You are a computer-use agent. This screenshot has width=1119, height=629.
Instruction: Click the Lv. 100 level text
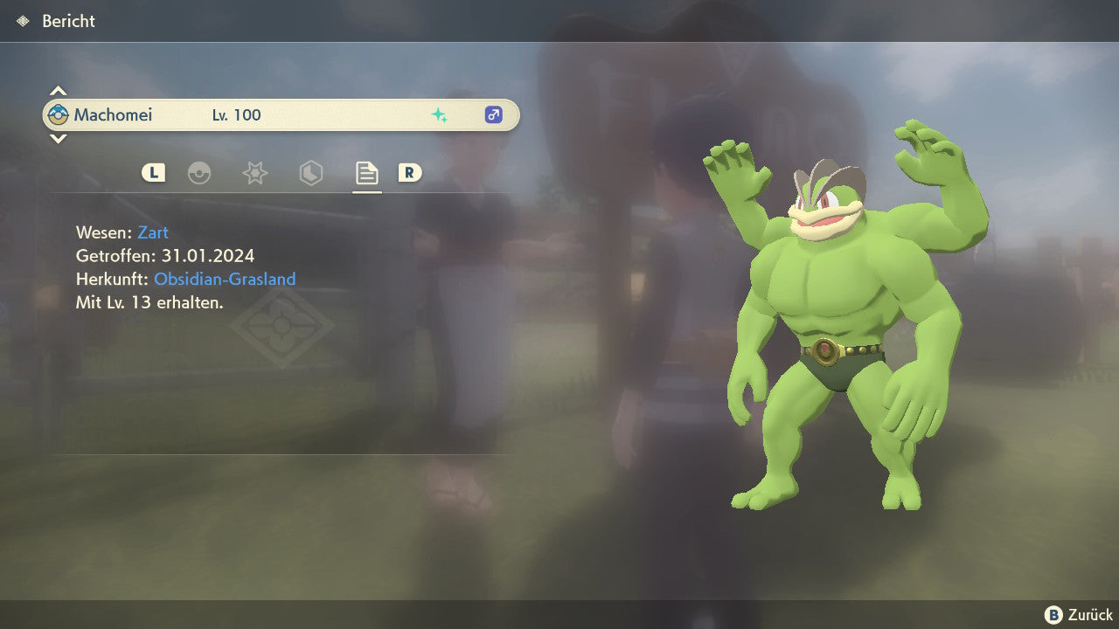click(x=237, y=114)
